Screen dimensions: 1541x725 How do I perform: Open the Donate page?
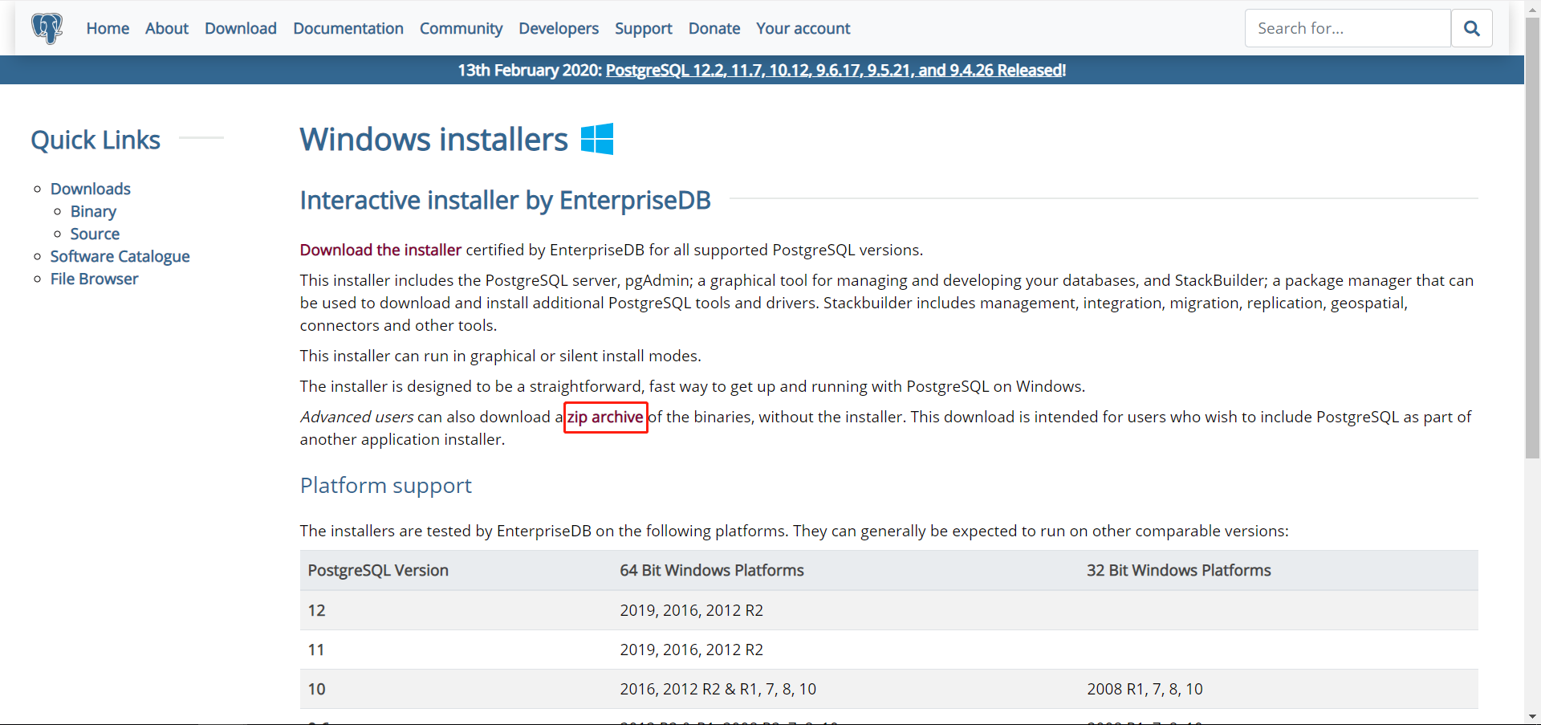[x=714, y=28]
